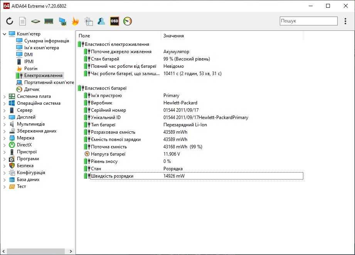
Task: Open the network monitor toolbar icon
Action: [62, 21]
